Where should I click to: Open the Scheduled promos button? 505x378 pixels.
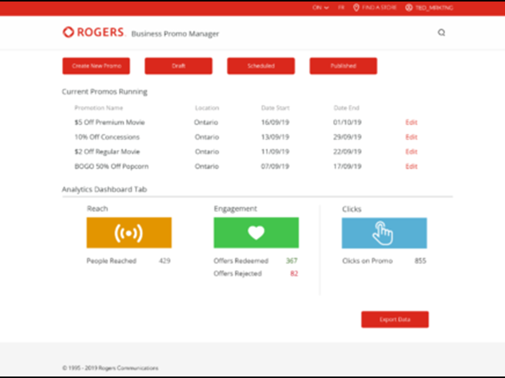261,66
